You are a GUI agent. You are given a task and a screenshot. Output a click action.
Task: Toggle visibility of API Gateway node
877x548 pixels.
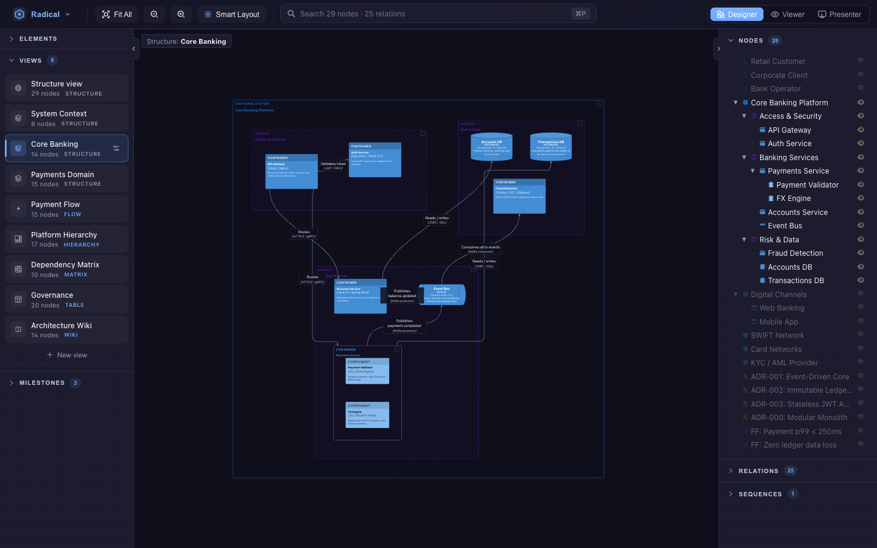[x=861, y=130]
